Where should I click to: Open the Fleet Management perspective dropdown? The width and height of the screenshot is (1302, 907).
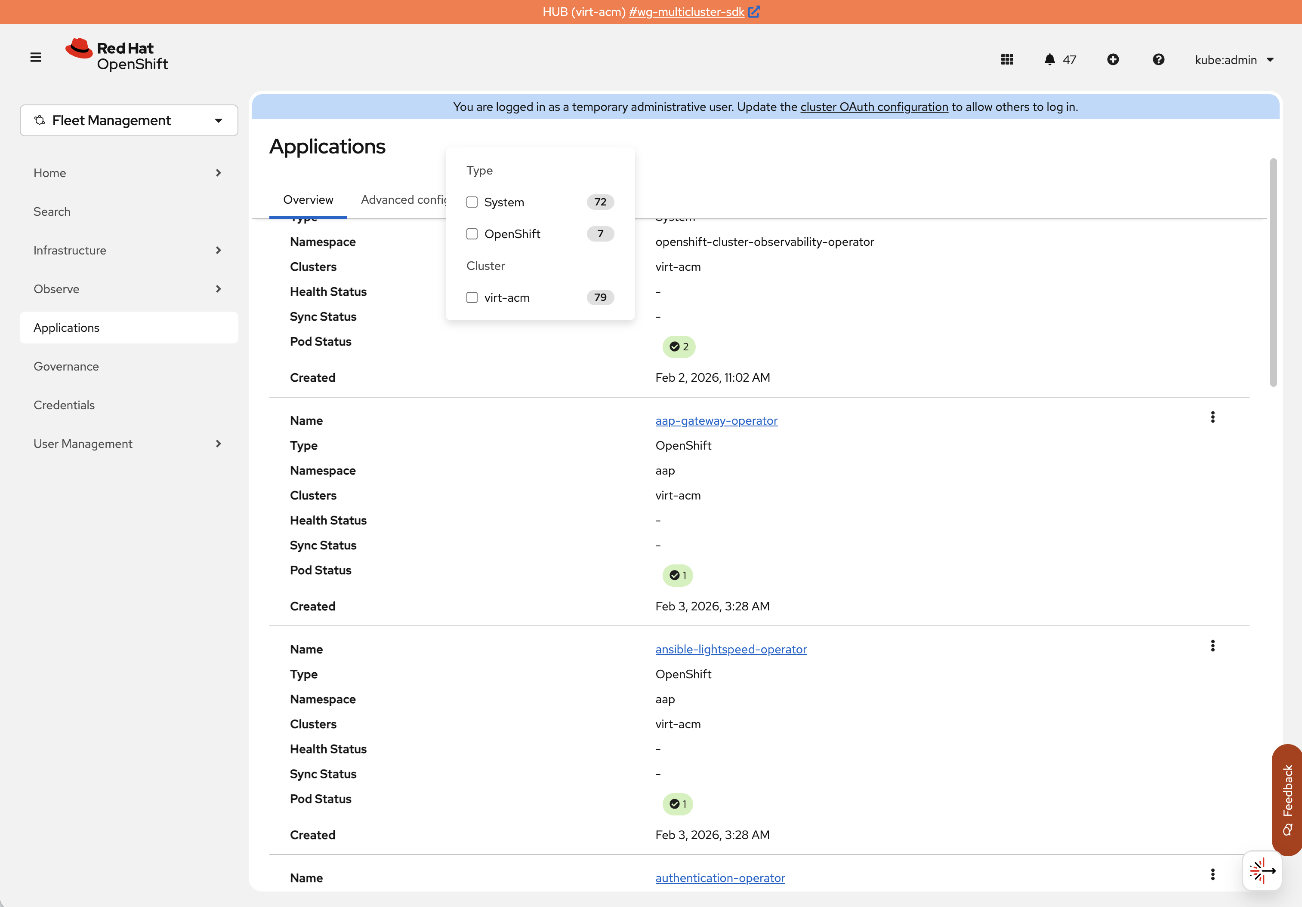pos(129,120)
